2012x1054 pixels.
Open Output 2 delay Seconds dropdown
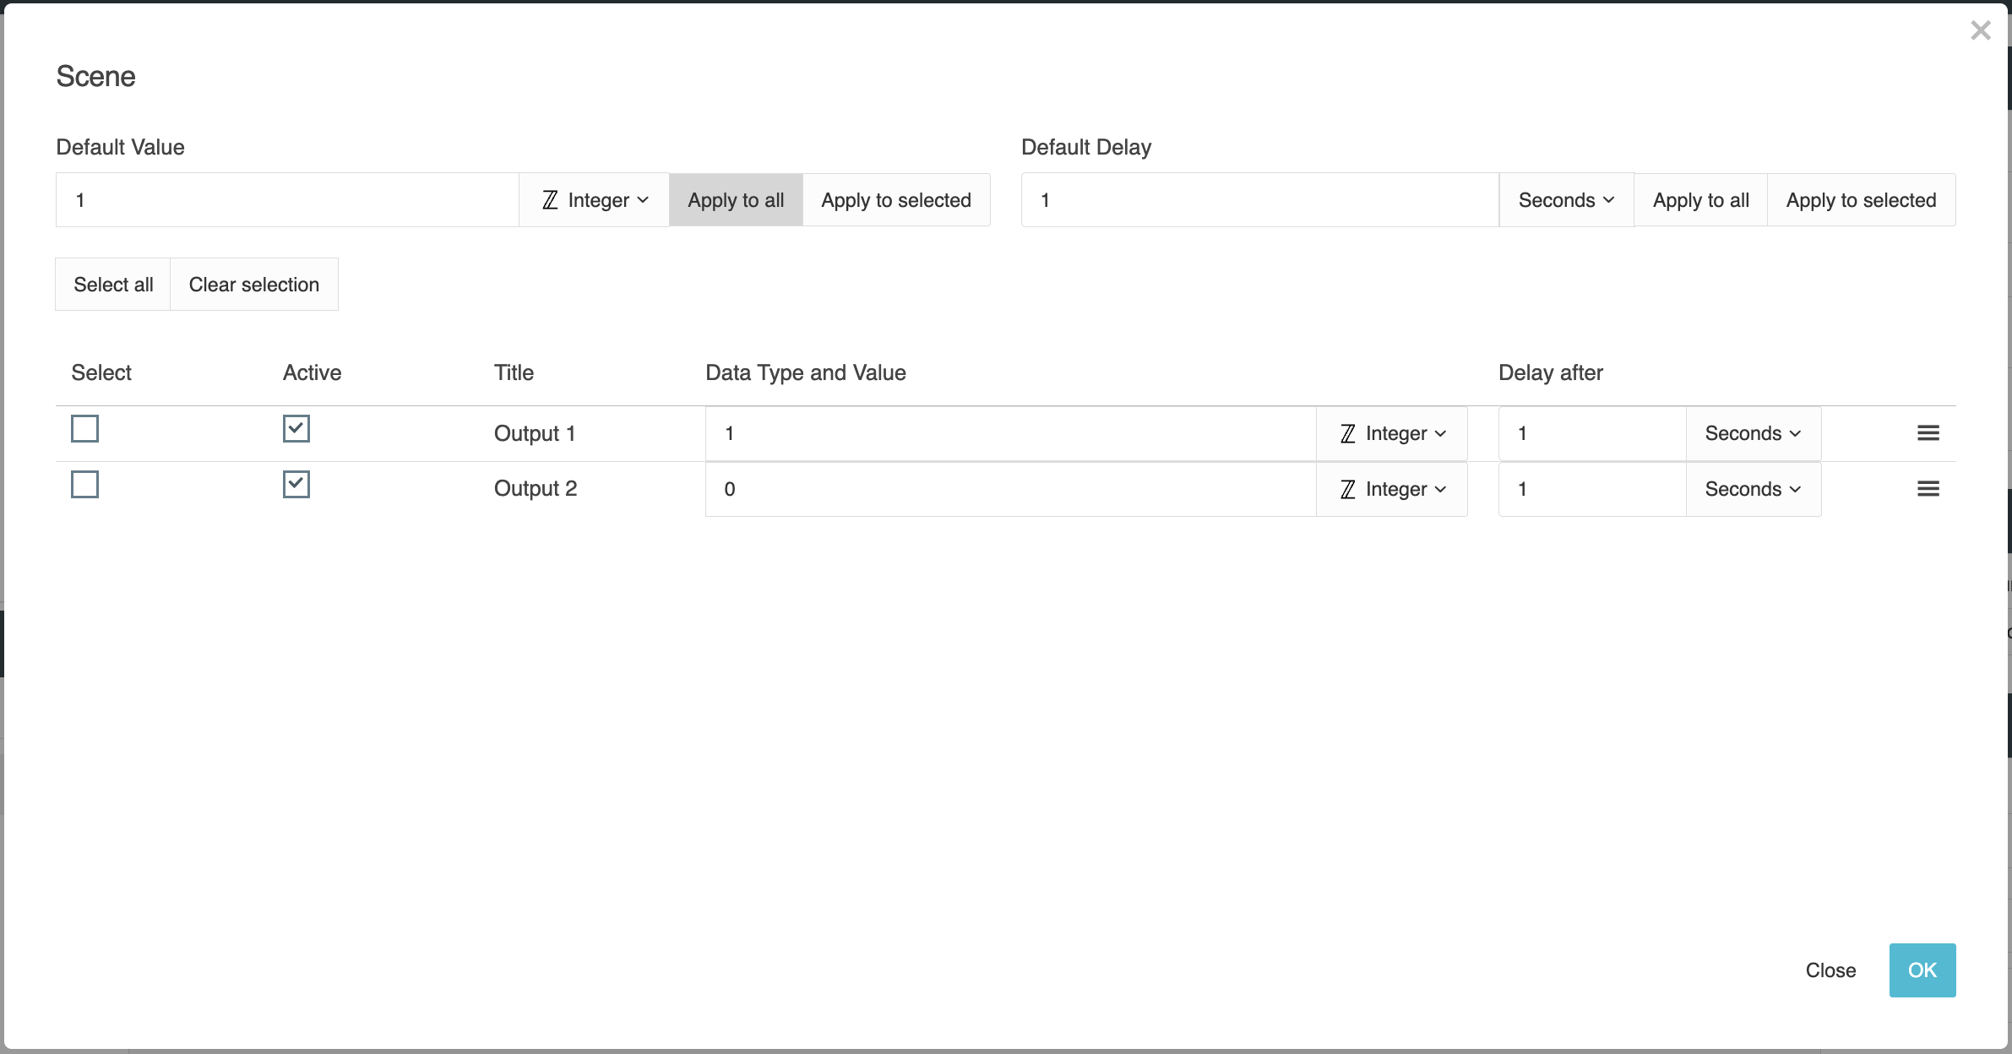tap(1753, 489)
